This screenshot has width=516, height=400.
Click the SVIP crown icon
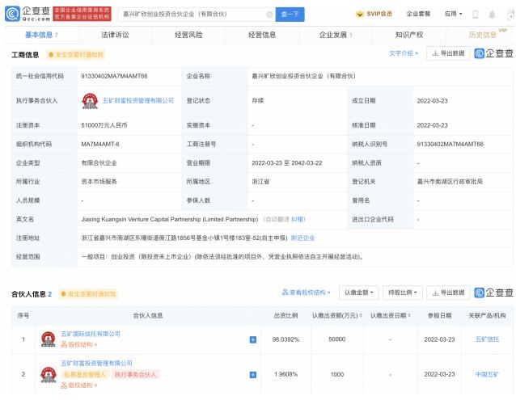[360, 14]
